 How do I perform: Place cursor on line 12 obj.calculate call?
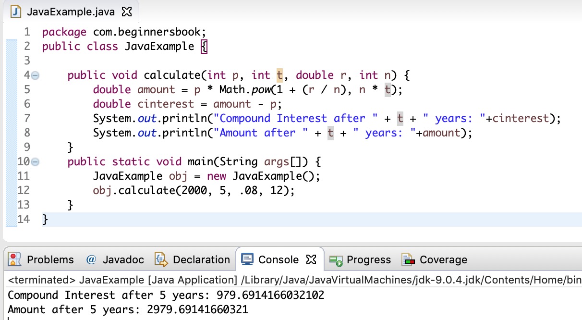(x=192, y=190)
